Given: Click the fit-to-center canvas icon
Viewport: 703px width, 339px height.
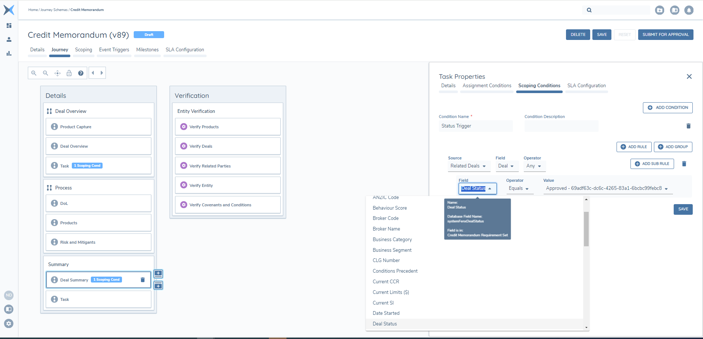Looking at the screenshot, I should click(x=58, y=73).
